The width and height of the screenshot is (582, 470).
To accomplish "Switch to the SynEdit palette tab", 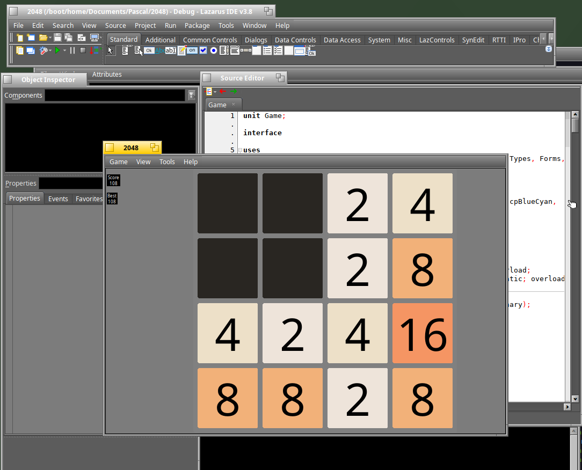I will coord(473,40).
